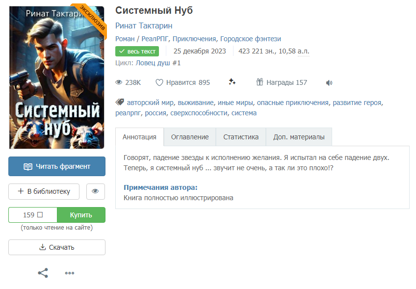Toggle the eye watch button beside library
This screenshot has width=416, height=289.
[x=96, y=191]
